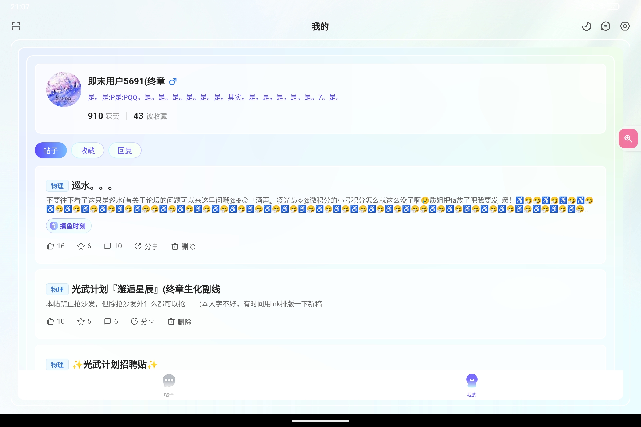Open the ✨光武计划招聘贴✨ post title

coord(115,364)
